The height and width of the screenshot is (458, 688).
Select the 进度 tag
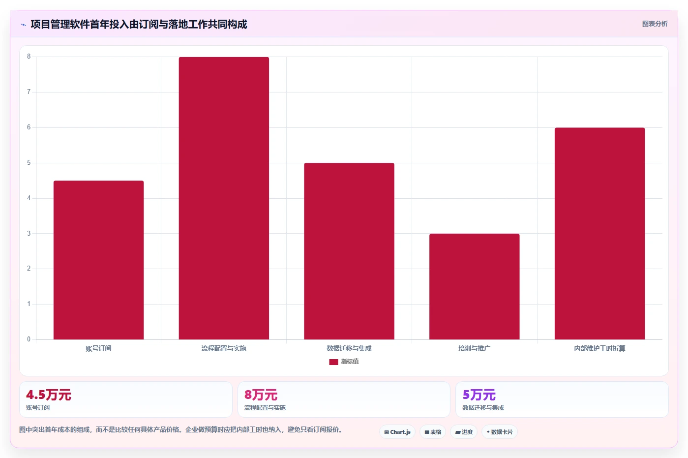click(464, 432)
